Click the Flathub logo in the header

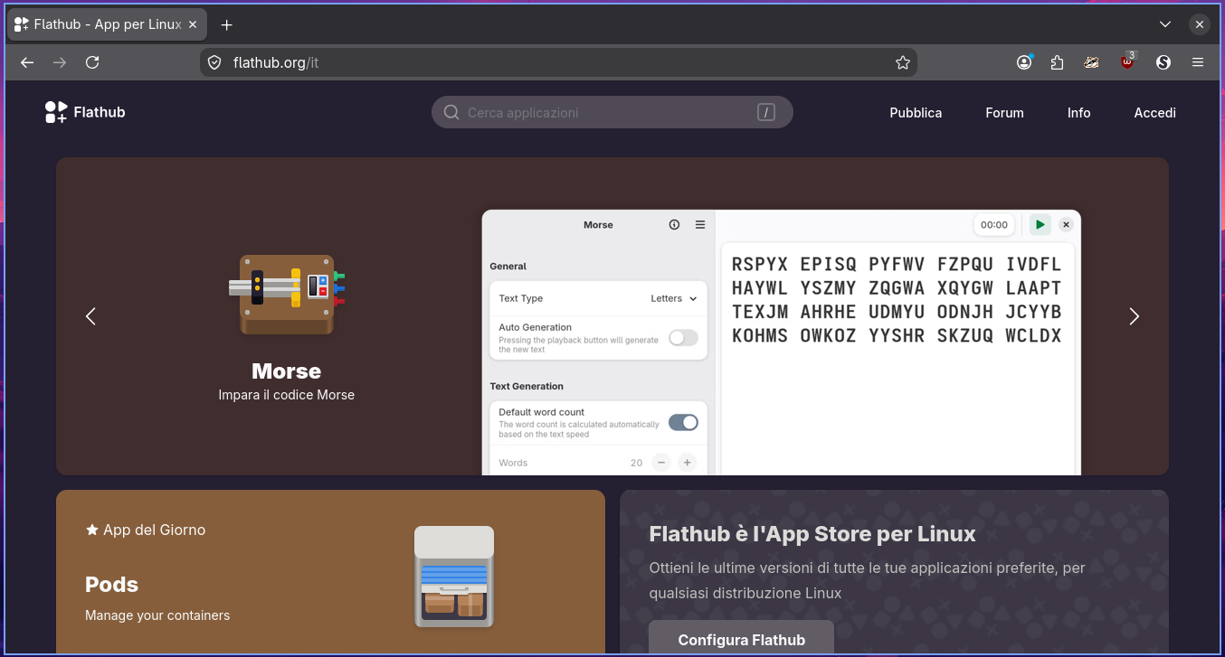point(85,112)
